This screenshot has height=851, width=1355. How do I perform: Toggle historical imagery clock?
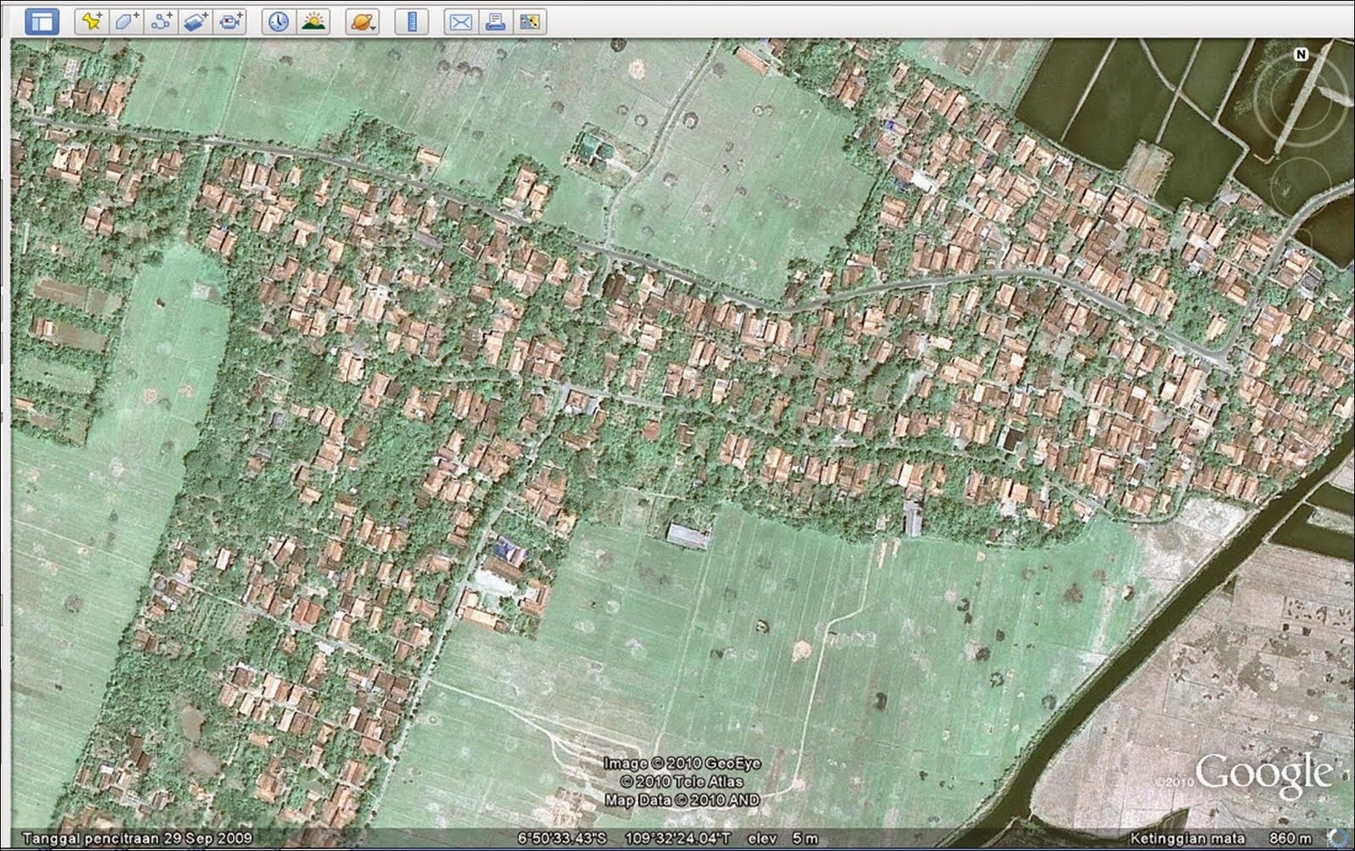click(278, 21)
